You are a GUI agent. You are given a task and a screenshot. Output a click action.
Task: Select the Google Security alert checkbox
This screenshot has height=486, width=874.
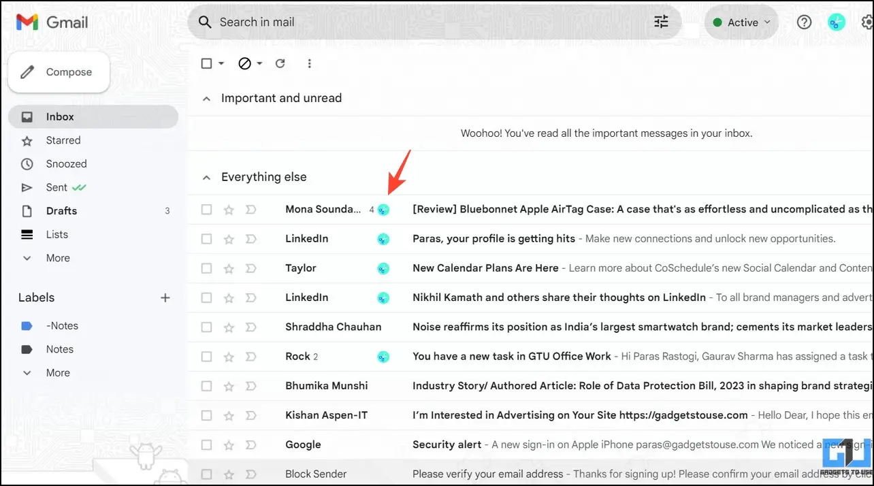click(x=207, y=445)
